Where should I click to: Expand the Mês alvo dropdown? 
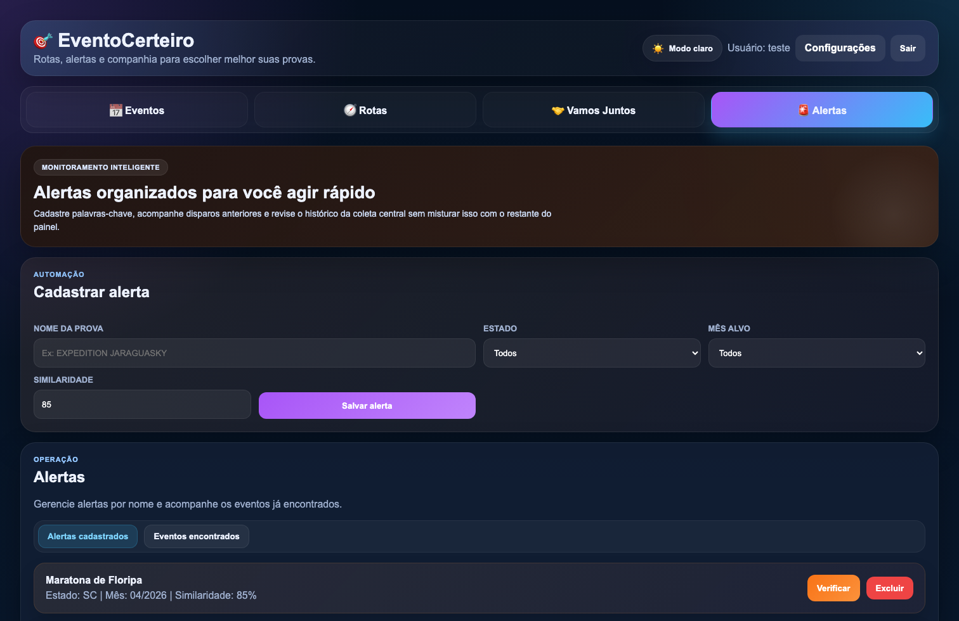click(817, 353)
